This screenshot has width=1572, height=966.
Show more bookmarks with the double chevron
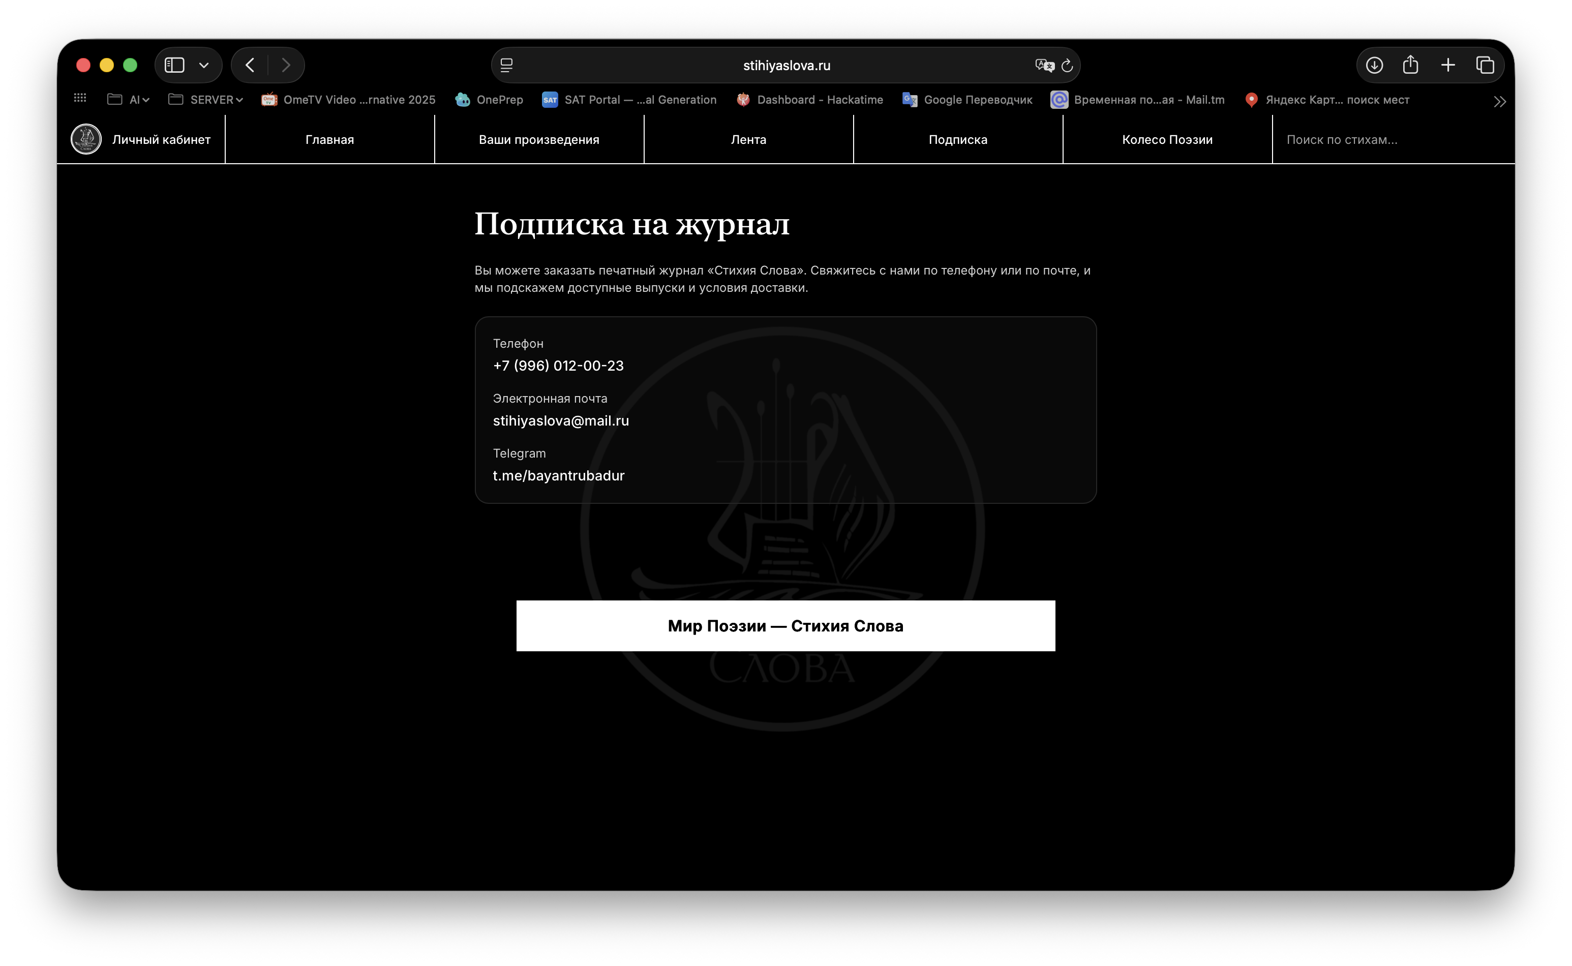[1500, 102]
